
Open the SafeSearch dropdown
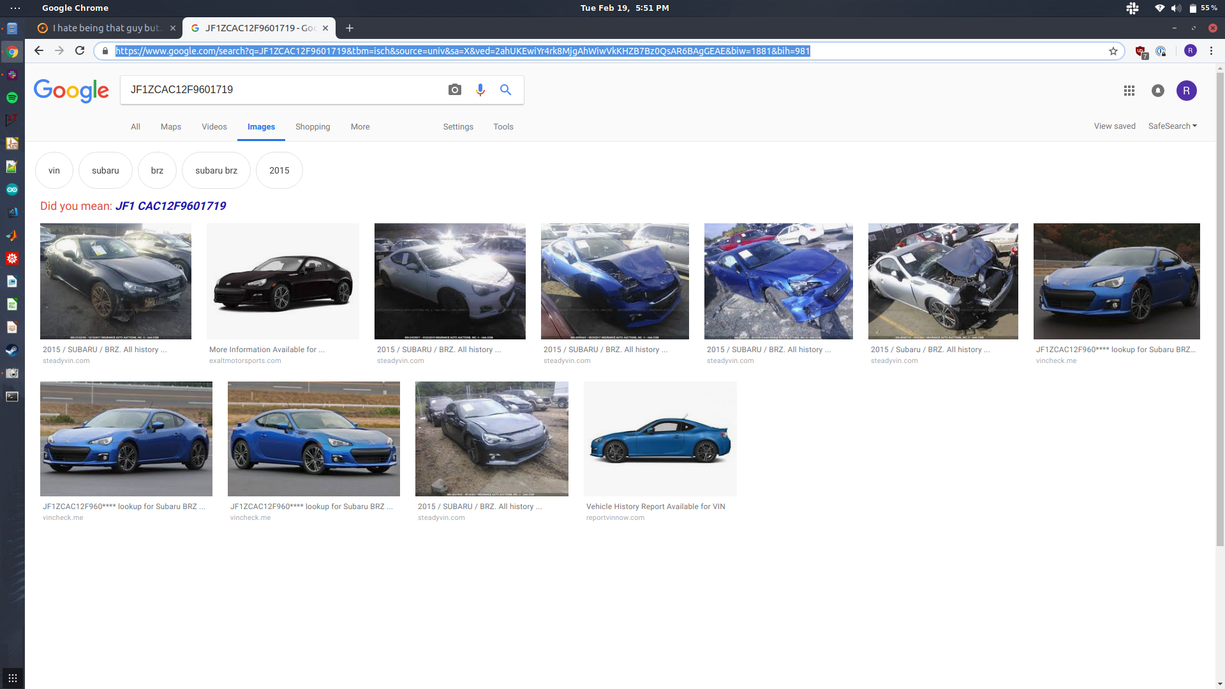1173,126
